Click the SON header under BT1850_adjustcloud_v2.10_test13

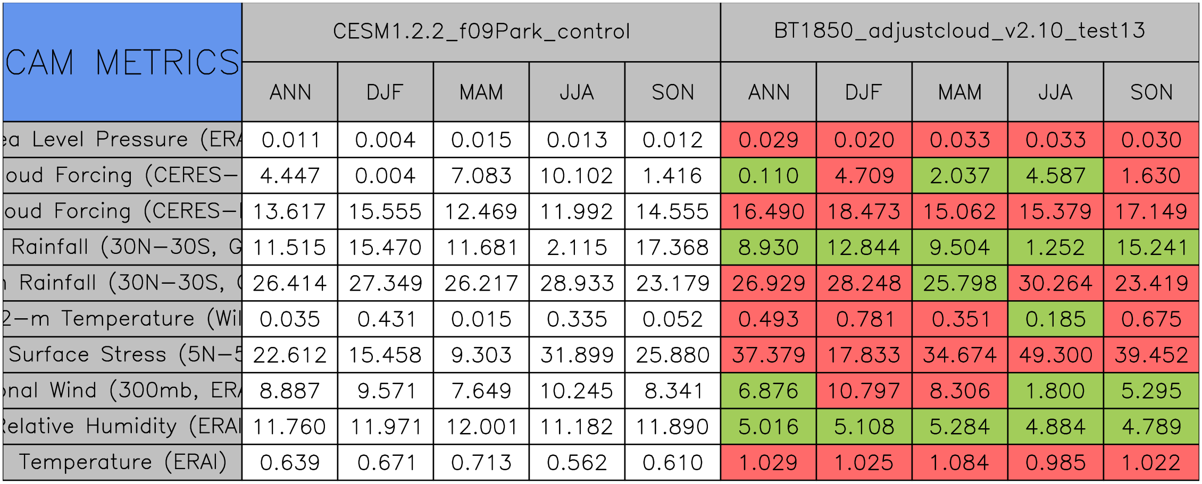[1151, 92]
